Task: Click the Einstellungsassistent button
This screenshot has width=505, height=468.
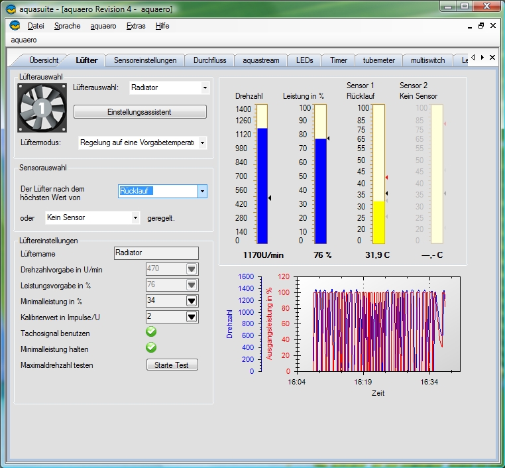Action: 140,112
